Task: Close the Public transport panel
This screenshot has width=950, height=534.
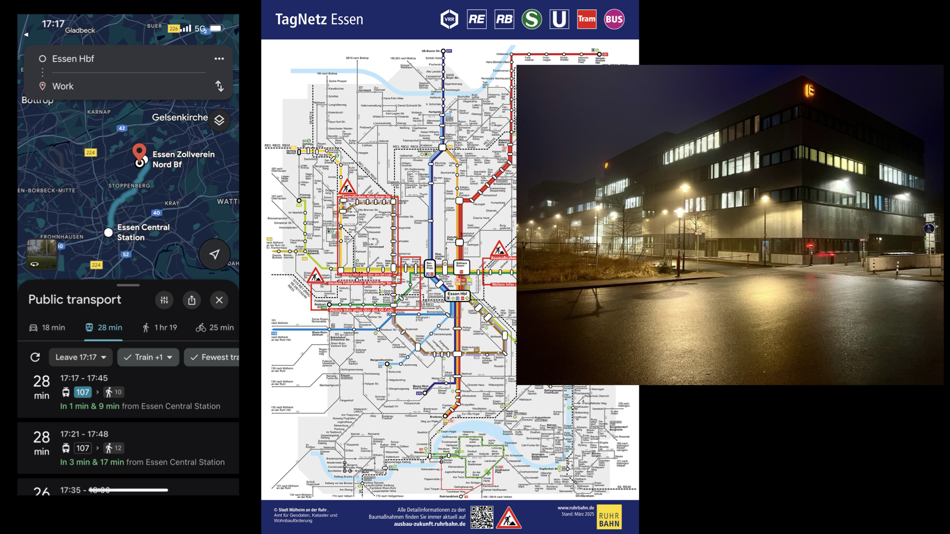Action: tap(219, 300)
